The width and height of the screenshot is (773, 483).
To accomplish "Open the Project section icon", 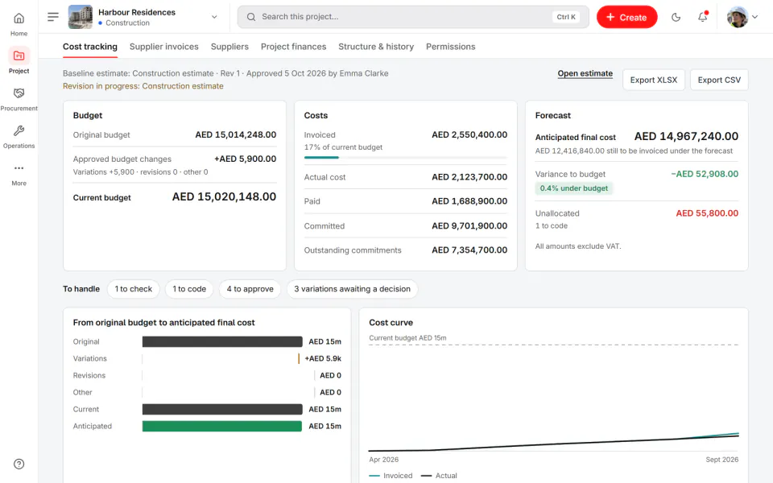I will pyautogui.click(x=19, y=56).
